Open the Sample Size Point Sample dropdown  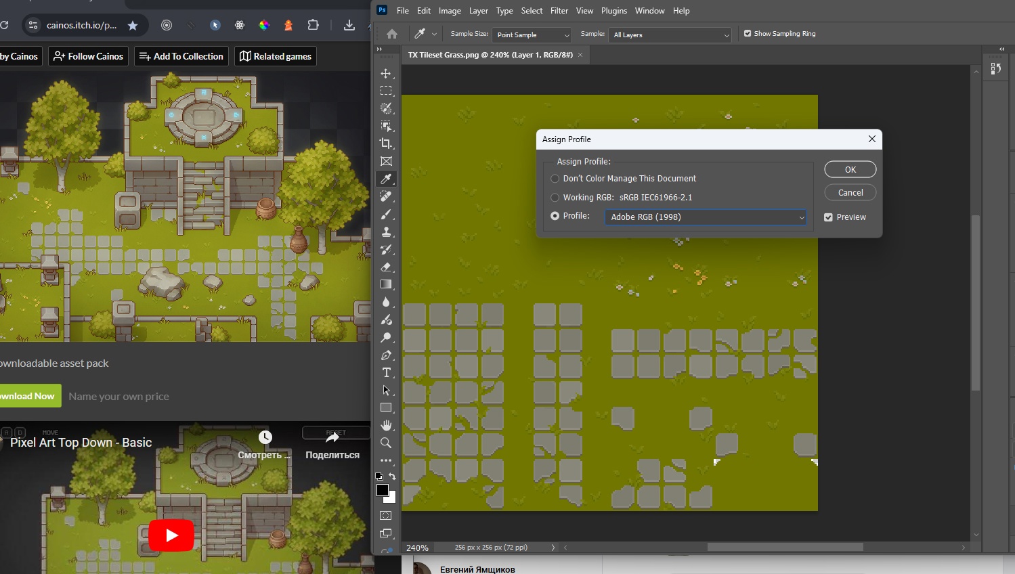tap(533, 35)
